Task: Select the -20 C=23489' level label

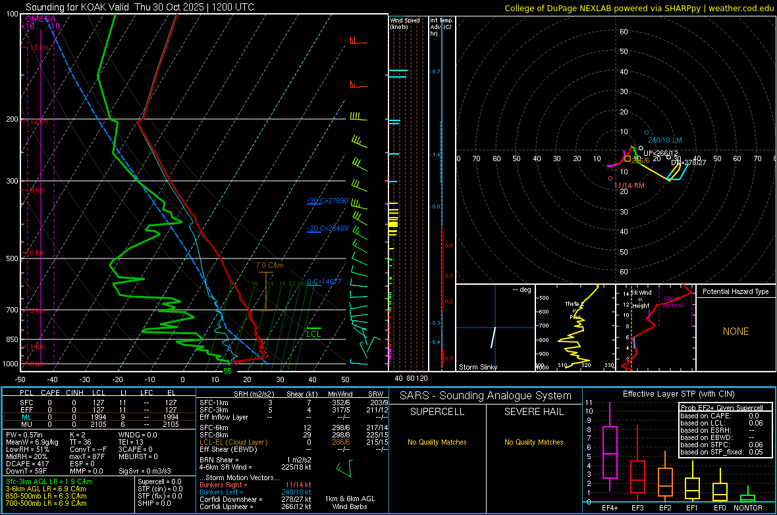Action: [x=328, y=228]
